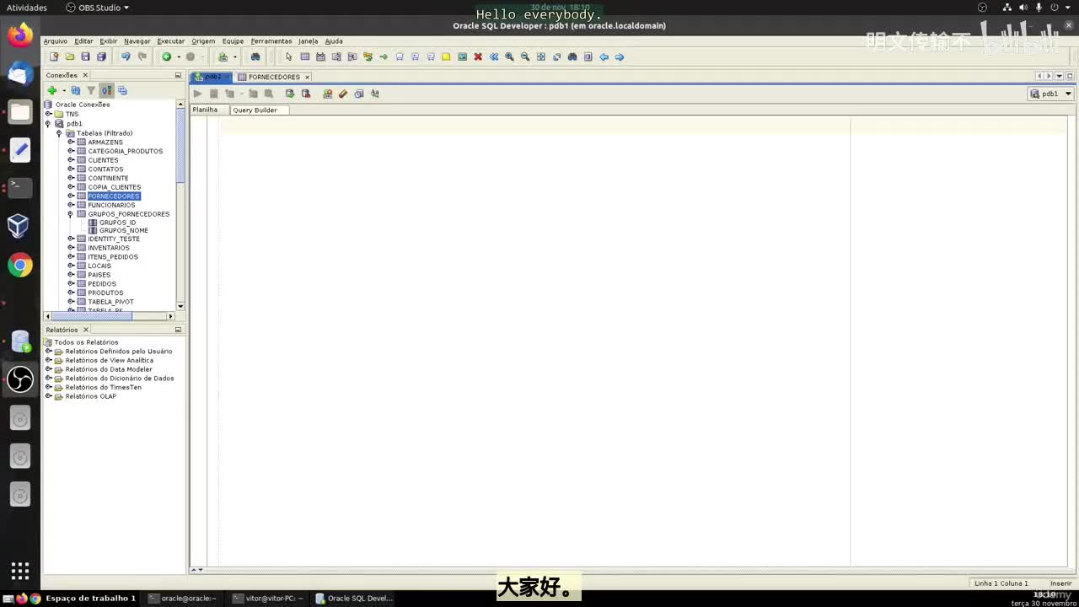
Task: Select the CLIENTES table in the tree
Action: tap(103, 160)
